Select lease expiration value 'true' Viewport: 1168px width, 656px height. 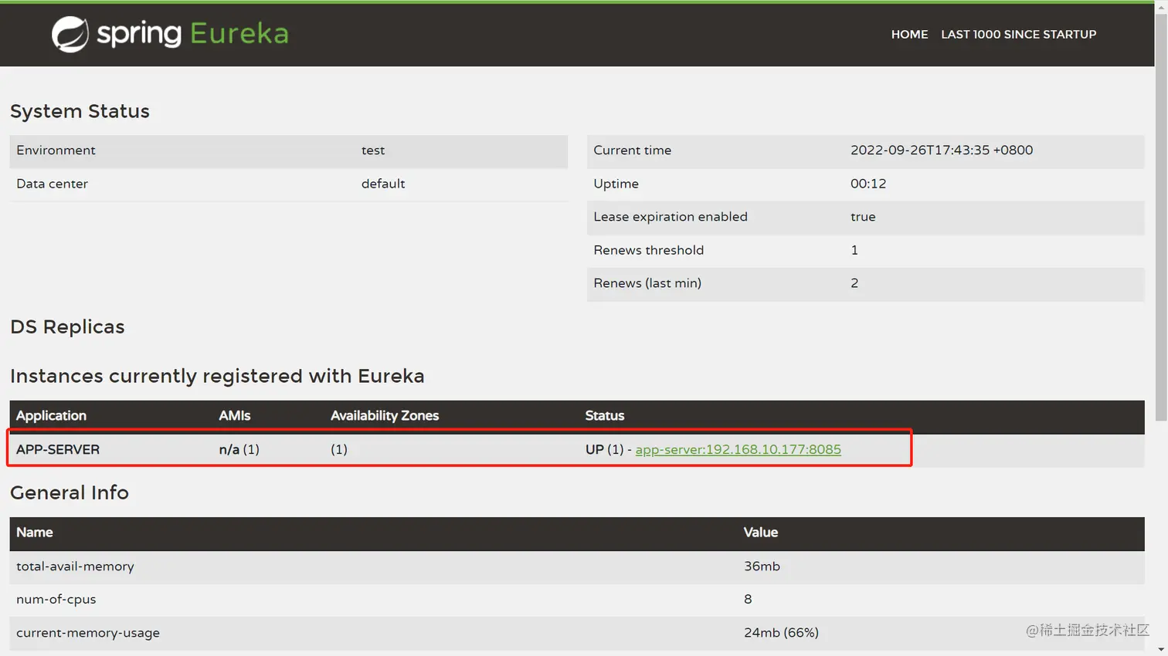[x=863, y=217]
